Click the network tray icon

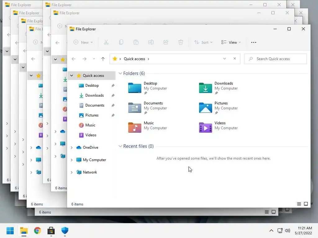(280, 231)
